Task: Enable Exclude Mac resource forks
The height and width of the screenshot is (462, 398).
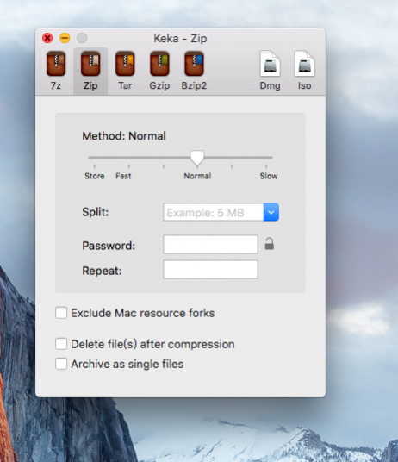Action: tap(61, 313)
